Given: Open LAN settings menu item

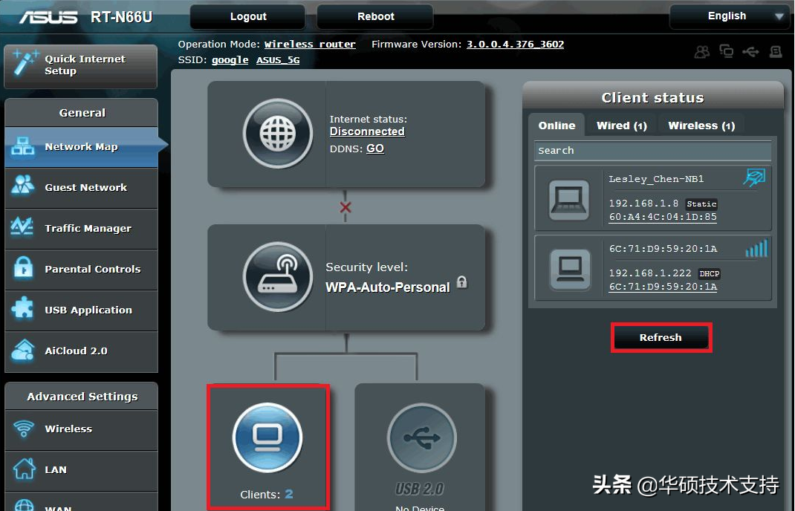Looking at the screenshot, I should coord(81,470).
